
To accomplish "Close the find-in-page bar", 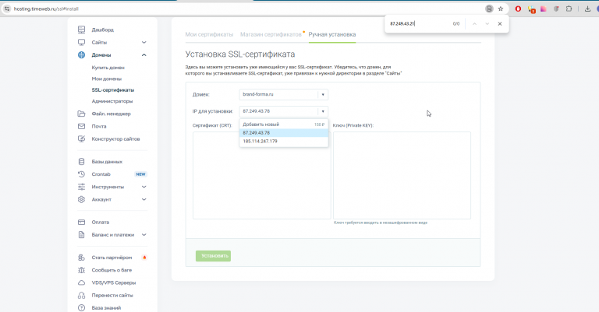I will coord(500,23).
